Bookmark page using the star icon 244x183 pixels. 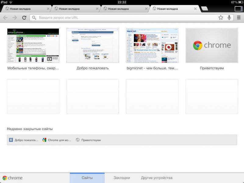221,18
